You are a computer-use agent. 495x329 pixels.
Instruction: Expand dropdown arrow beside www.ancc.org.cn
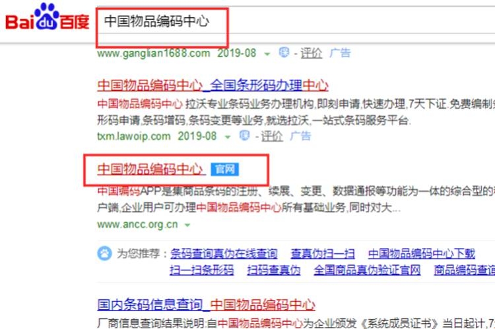tap(187, 225)
